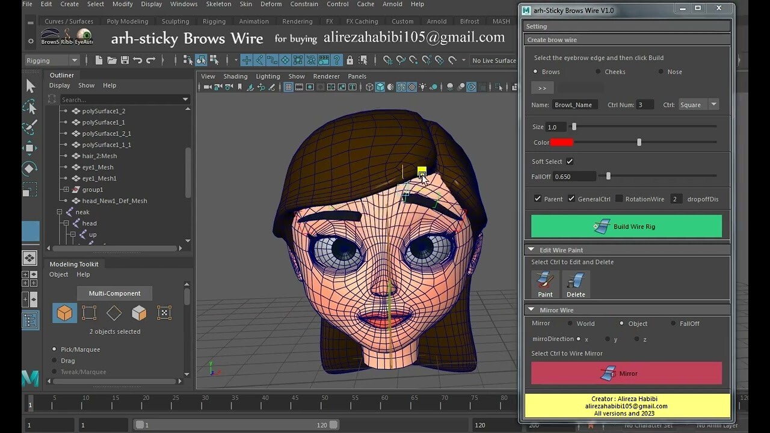
Task: Click the selection lock icon in the toolbar
Action: 350,60
